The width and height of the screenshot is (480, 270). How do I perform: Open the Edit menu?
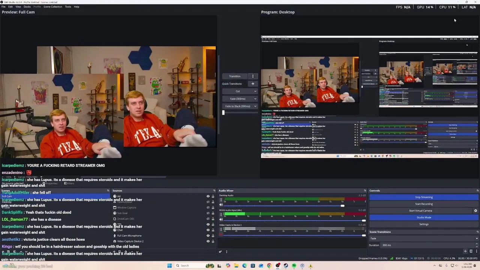pyautogui.click(x=10, y=7)
